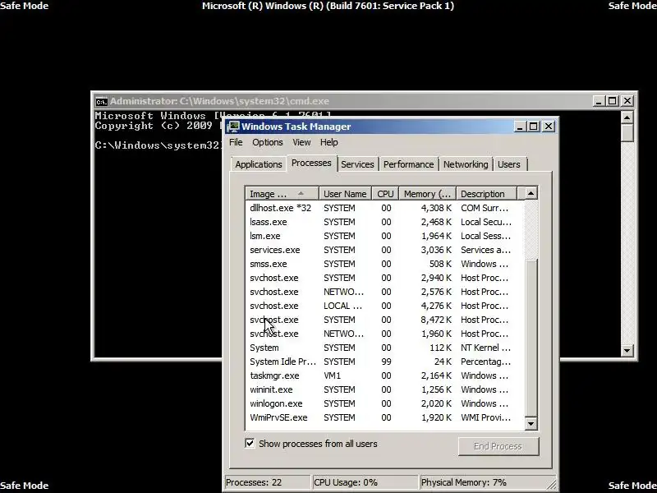Click the Task Manager title bar icon
Viewport: 657px width, 493px height.
[233, 127]
